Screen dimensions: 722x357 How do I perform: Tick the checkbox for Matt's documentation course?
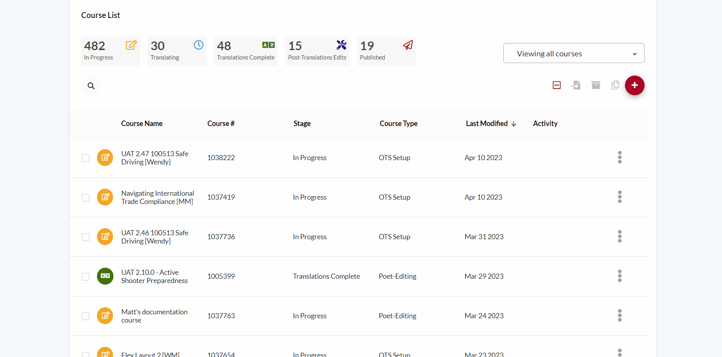86,316
